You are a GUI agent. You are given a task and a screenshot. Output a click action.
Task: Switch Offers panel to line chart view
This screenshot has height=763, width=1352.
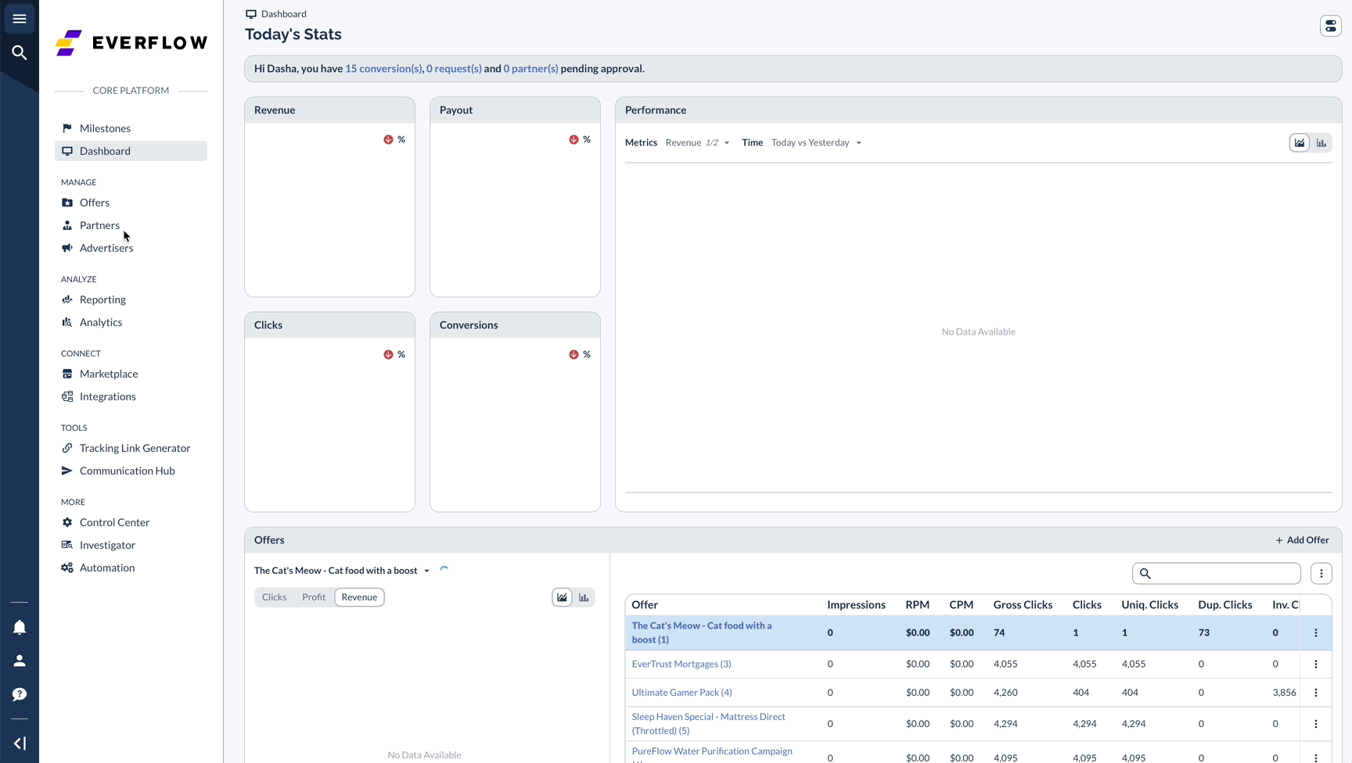[562, 597]
